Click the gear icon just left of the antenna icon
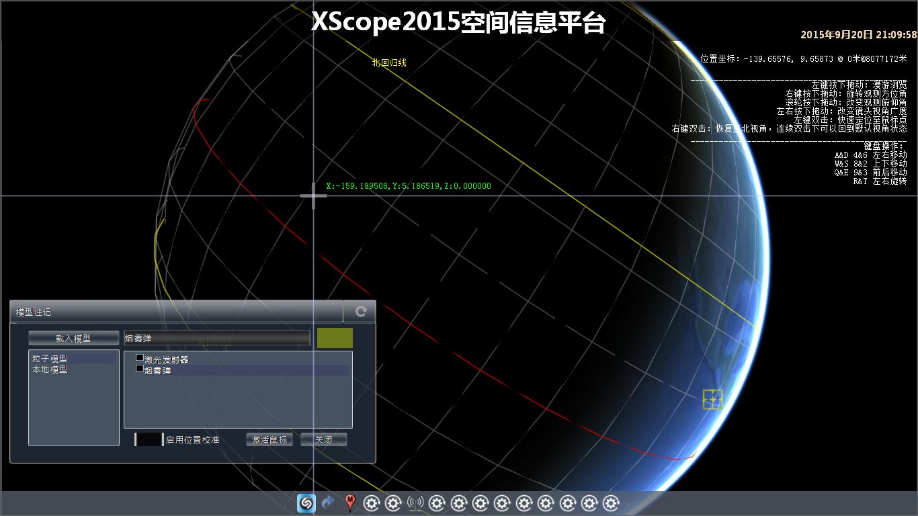Image resolution: width=918 pixels, height=516 pixels. pyautogui.click(x=393, y=503)
